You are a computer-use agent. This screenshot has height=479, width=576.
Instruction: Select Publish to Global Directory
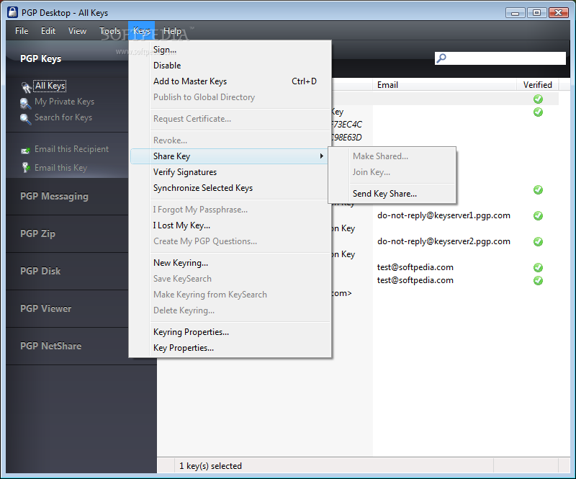coord(230,97)
